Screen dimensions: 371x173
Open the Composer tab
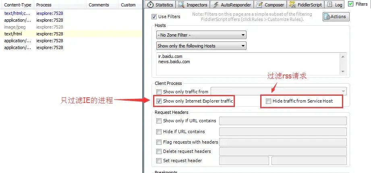[274, 5]
